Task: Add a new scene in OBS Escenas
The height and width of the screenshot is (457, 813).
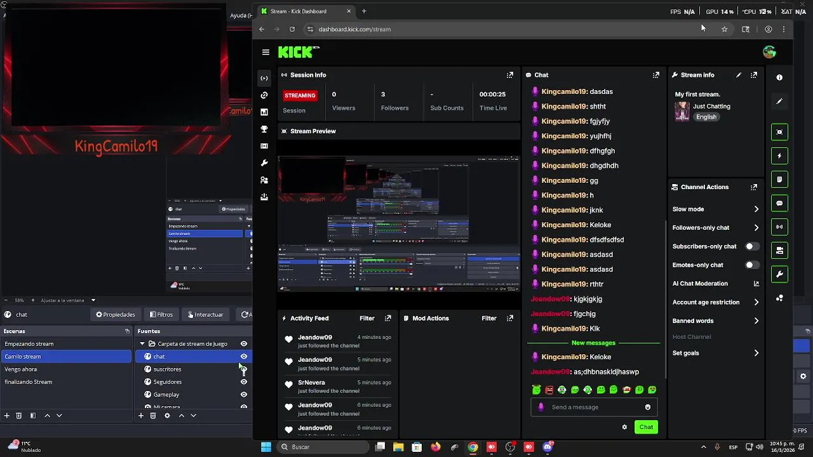Action: pos(7,416)
